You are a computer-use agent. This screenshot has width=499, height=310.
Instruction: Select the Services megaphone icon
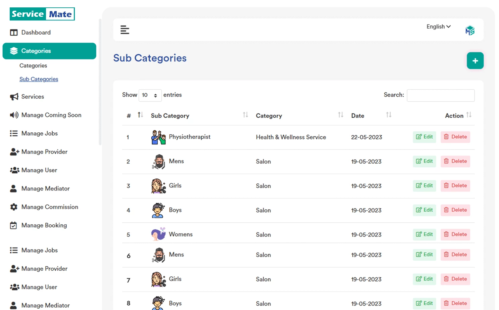(14, 96)
